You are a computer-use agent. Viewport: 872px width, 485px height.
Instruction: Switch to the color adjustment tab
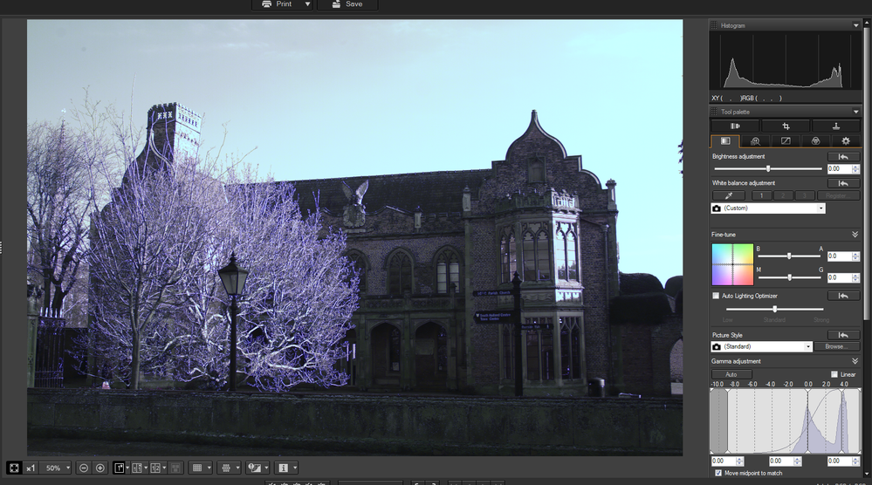point(815,141)
